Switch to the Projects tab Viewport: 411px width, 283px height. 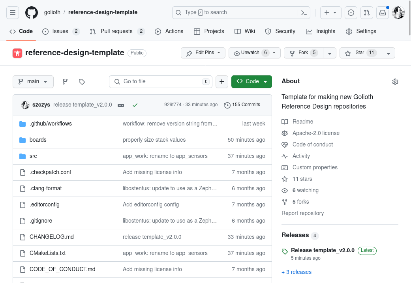[209, 32]
